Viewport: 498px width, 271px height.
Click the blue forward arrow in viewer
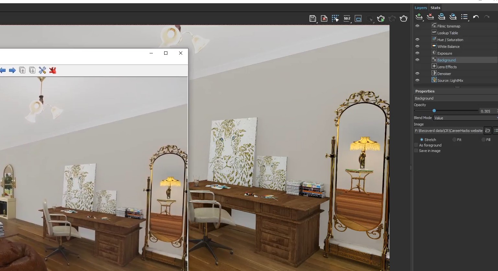tap(12, 70)
